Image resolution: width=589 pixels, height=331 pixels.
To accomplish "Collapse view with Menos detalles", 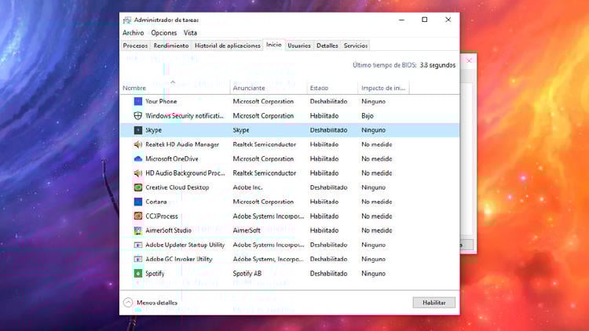I will pos(151,302).
